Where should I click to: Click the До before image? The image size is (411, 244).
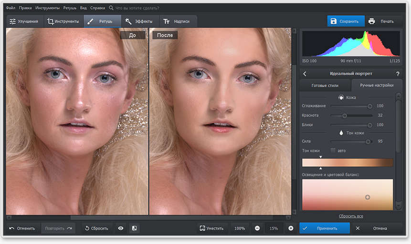pos(77,121)
